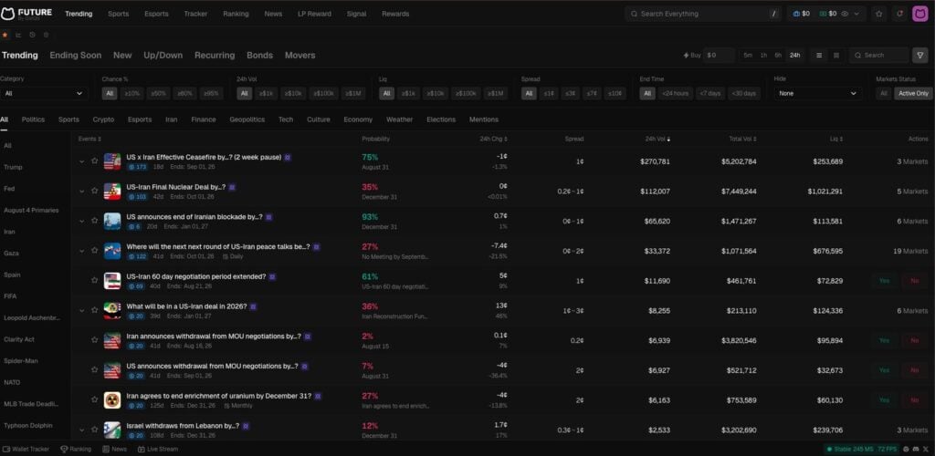Expand next round of US-Iran peace talks chevron
The image size is (935, 456).
81,251
